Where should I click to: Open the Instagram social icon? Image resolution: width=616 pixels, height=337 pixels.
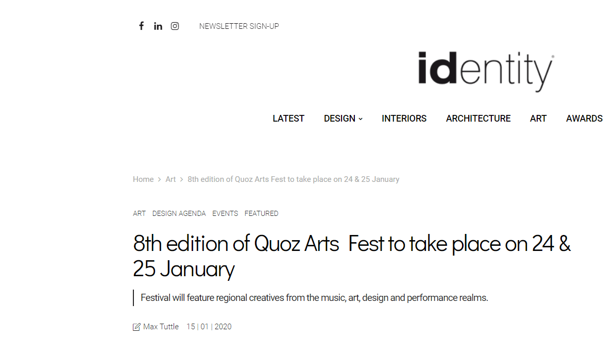(x=175, y=26)
